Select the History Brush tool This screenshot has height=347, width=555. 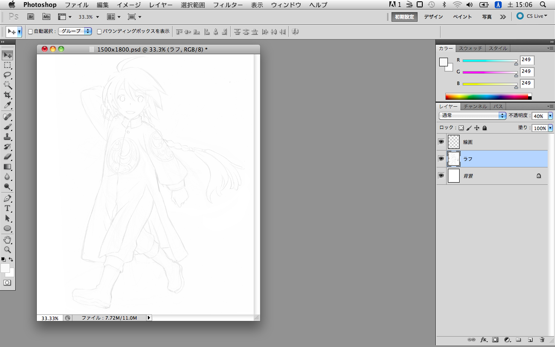point(7,147)
